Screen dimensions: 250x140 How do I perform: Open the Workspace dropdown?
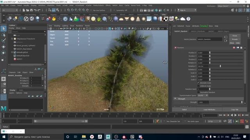pos(231,6)
